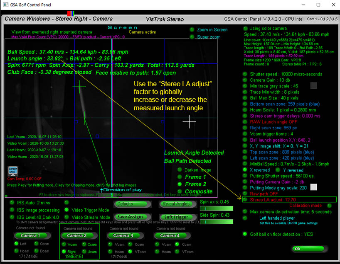Select the Hcam Scale setting indicator
Viewport: 340px width, 264px height.
(x=245, y=110)
